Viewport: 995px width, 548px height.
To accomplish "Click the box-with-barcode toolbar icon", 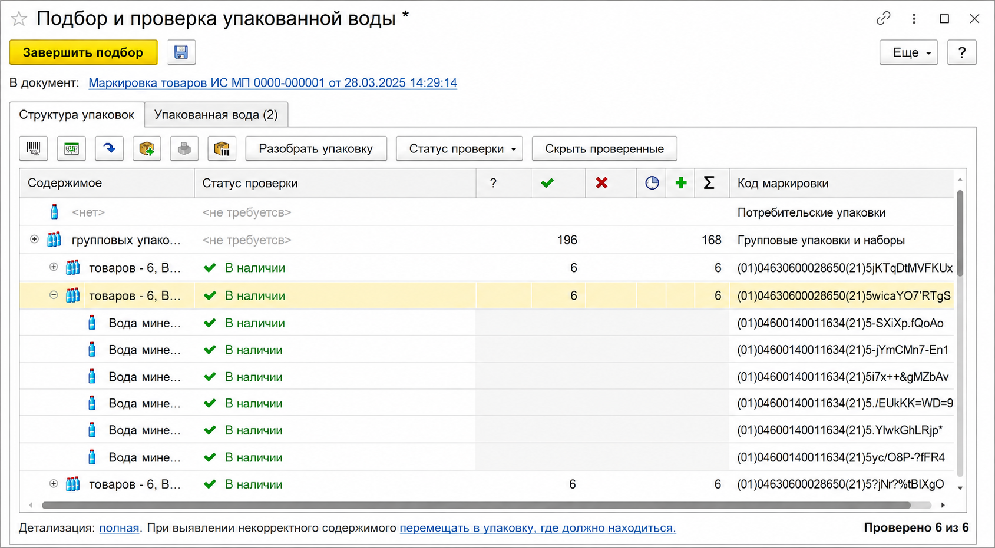I will click(222, 149).
